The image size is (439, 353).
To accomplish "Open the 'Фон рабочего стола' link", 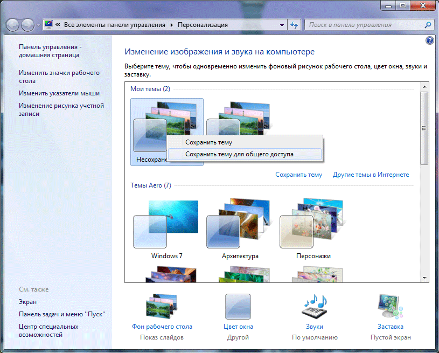I will (162, 327).
